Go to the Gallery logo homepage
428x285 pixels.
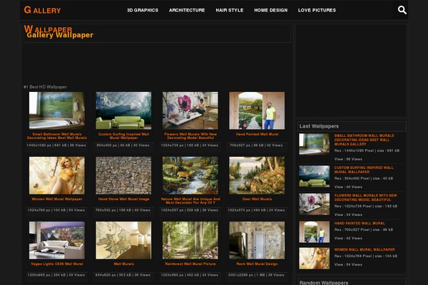[x=42, y=10]
